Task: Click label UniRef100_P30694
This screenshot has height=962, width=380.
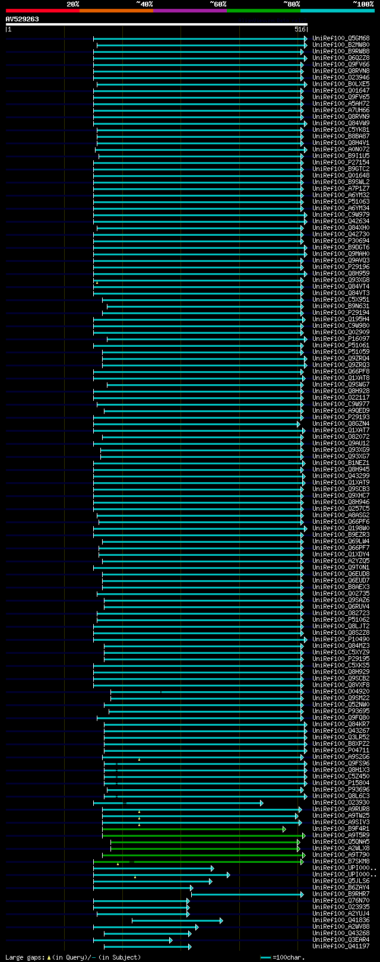Action: pyautogui.click(x=341, y=241)
